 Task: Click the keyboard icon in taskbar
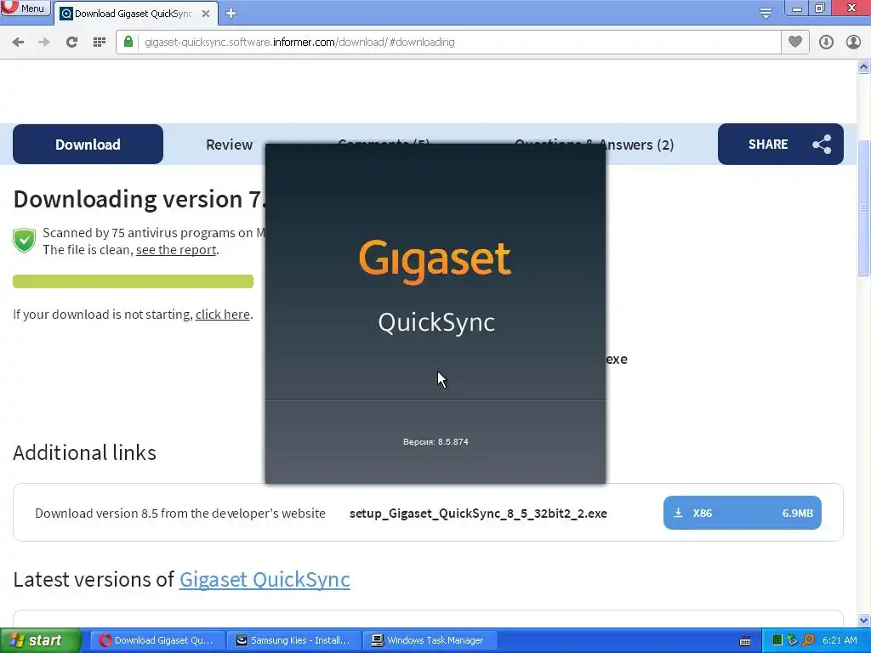(x=745, y=641)
